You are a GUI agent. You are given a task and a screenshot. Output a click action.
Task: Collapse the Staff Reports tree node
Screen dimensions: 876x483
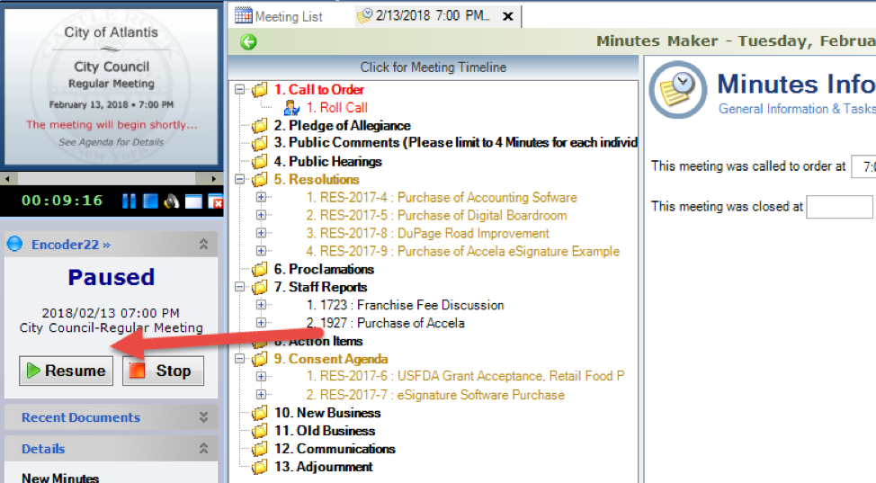click(239, 287)
